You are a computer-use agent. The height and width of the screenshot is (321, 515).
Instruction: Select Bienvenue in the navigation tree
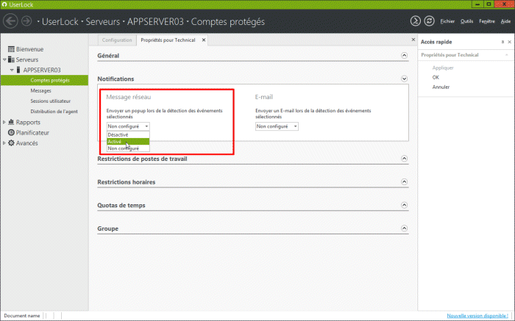(x=29, y=49)
